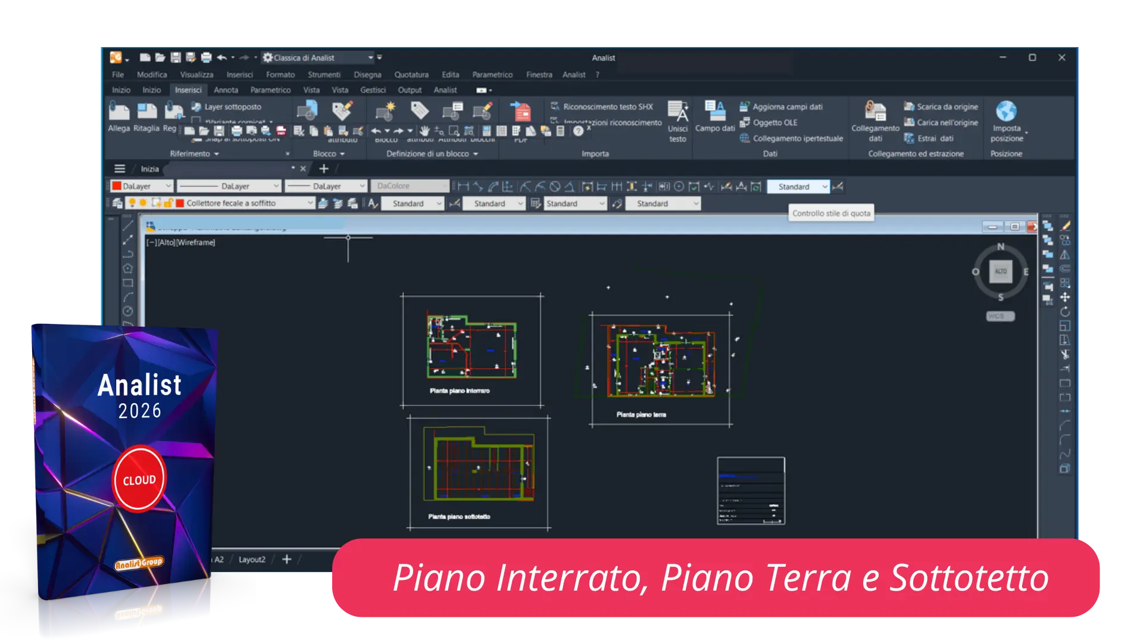1143x643 pixels.
Task: Open Collegamento dati tool
Action: [875, 112]
